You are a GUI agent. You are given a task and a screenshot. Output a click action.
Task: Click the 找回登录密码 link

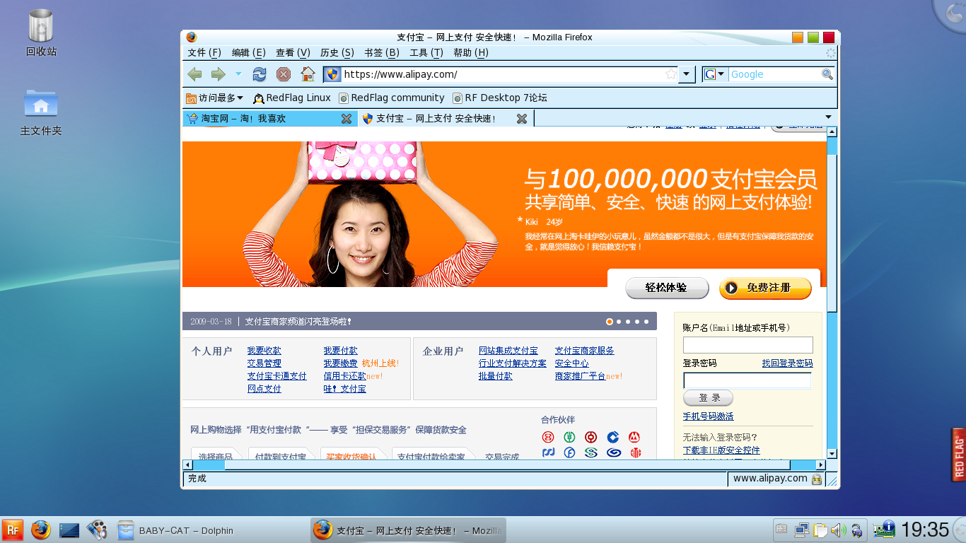pos(787,363)
